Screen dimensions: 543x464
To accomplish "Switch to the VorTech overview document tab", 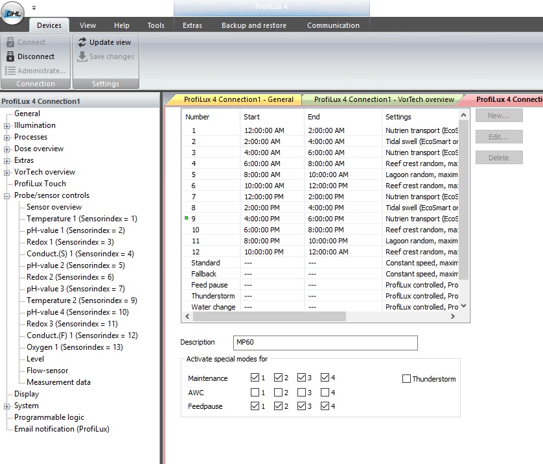I will (x=384, y=99).
